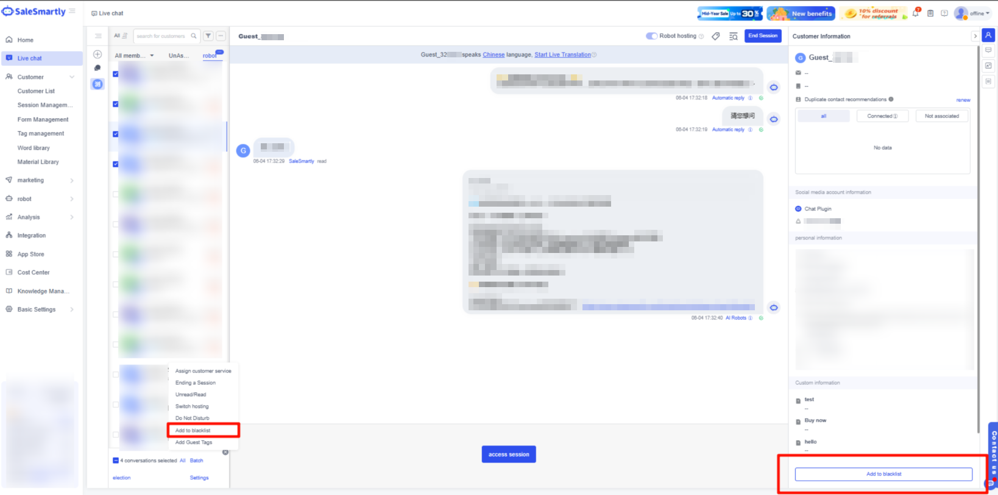Collapse the Customer Information panel with its arrow
The width and height of the screenshot is (998, 495).
[x=975, y=36]
